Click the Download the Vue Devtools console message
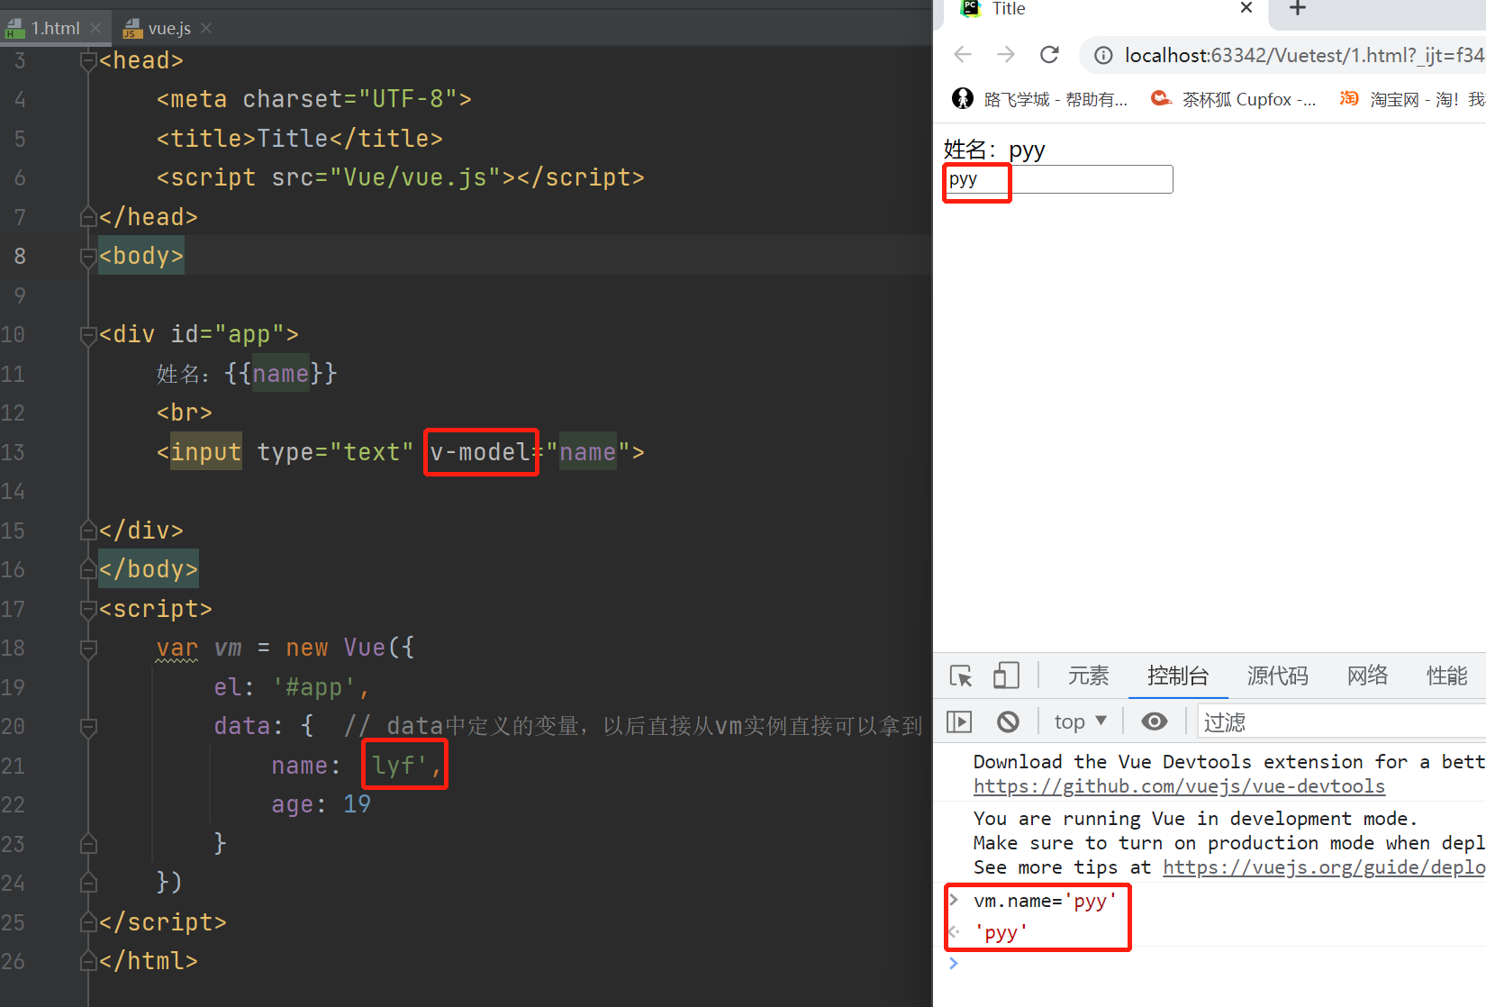1486x1007 pixels. tap(1228, 762)
